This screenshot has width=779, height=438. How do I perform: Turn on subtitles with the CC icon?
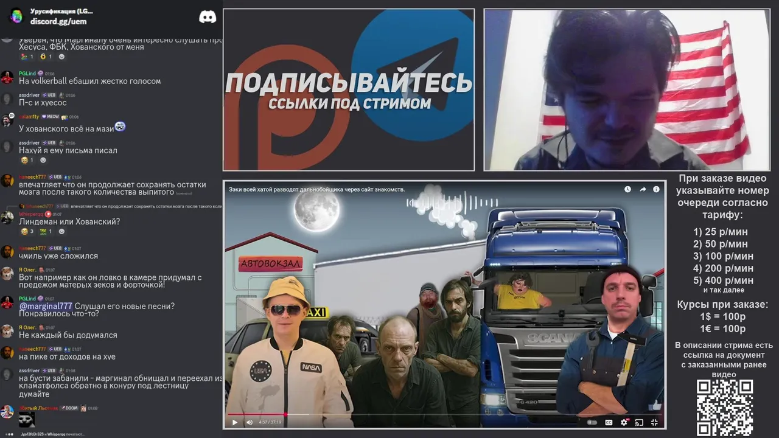(x=609, y=422)
